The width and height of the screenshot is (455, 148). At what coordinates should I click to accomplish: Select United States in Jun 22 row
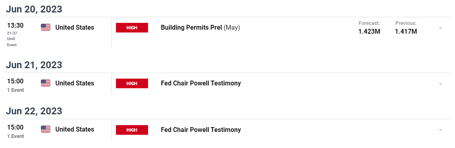click(75, 130)
